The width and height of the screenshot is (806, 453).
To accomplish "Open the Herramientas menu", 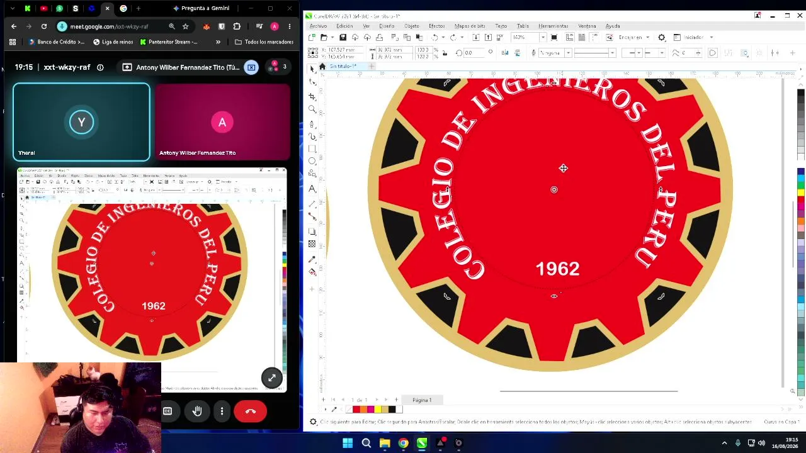I will tap(553, 26).
